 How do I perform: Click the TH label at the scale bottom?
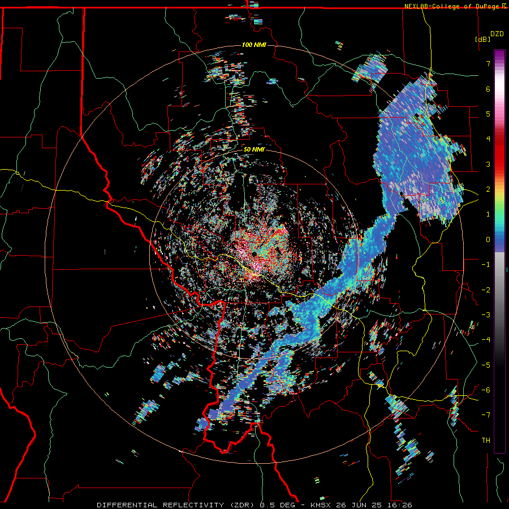click(486, 441)
